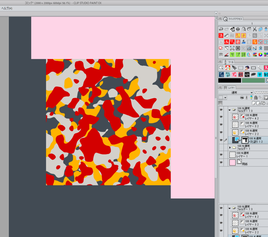Select layer row レイヤー 1

click(248, 155)
